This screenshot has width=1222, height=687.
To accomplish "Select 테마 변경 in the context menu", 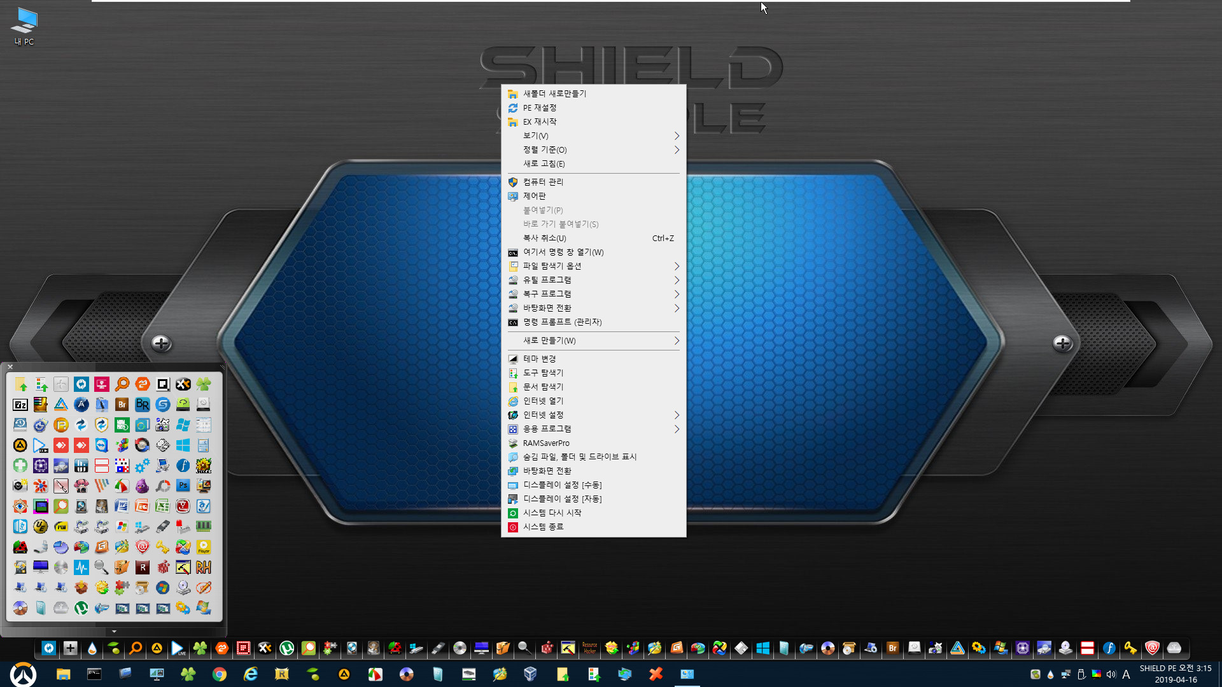I will click(x=594, y=359).
